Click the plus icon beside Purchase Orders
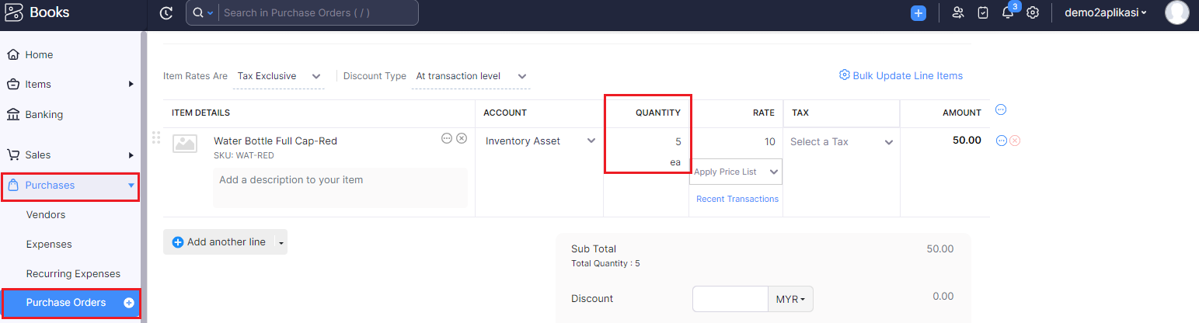Image resolution: width=1199 pixels, height=323 pixels. point(129,303)
